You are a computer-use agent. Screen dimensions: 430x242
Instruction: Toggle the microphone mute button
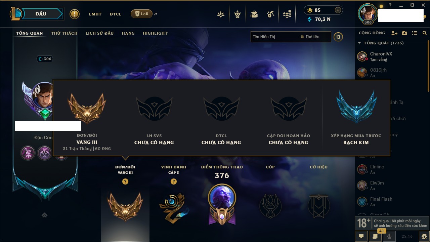(x=389, y=236)
